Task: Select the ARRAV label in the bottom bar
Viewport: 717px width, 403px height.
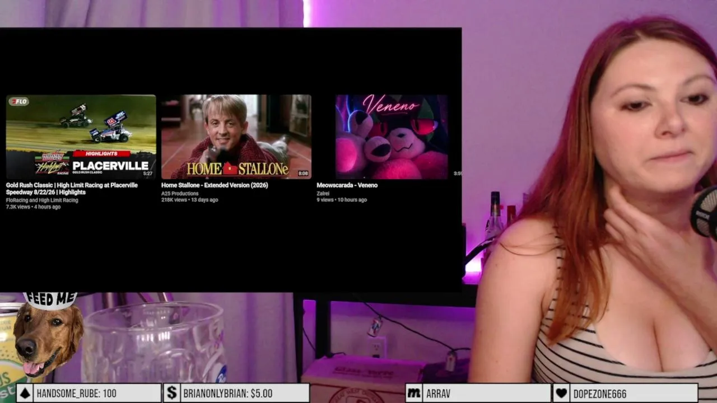Action: [438, 393]
